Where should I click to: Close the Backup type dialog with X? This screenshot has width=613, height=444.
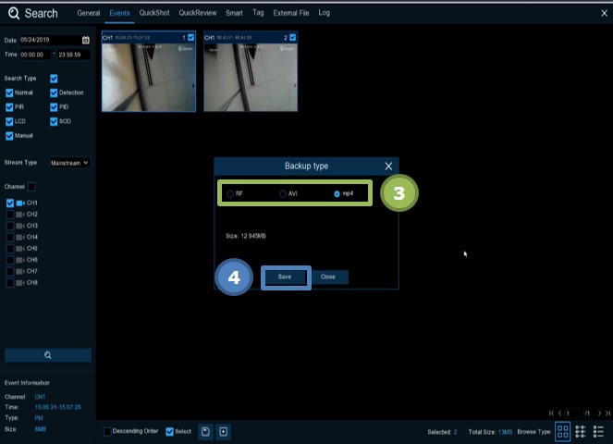(x=388, y=166)
